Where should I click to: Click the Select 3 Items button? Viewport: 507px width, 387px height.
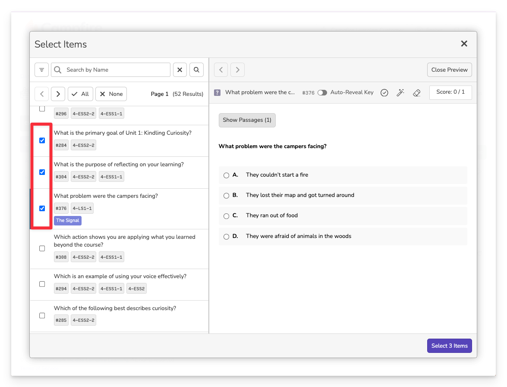tap(449, 346)
